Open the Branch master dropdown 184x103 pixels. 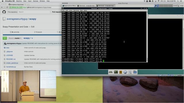pyautogui.click(x=15, y=38)
